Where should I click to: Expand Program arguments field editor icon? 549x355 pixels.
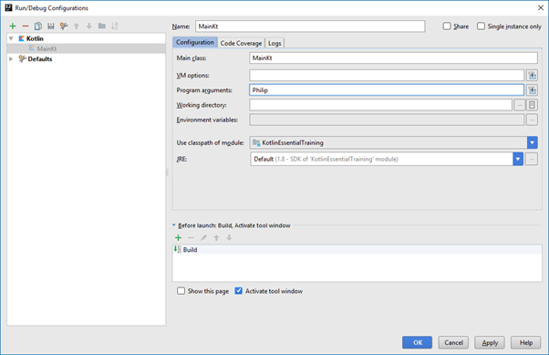pyautogui.click(x=533, y=90)
